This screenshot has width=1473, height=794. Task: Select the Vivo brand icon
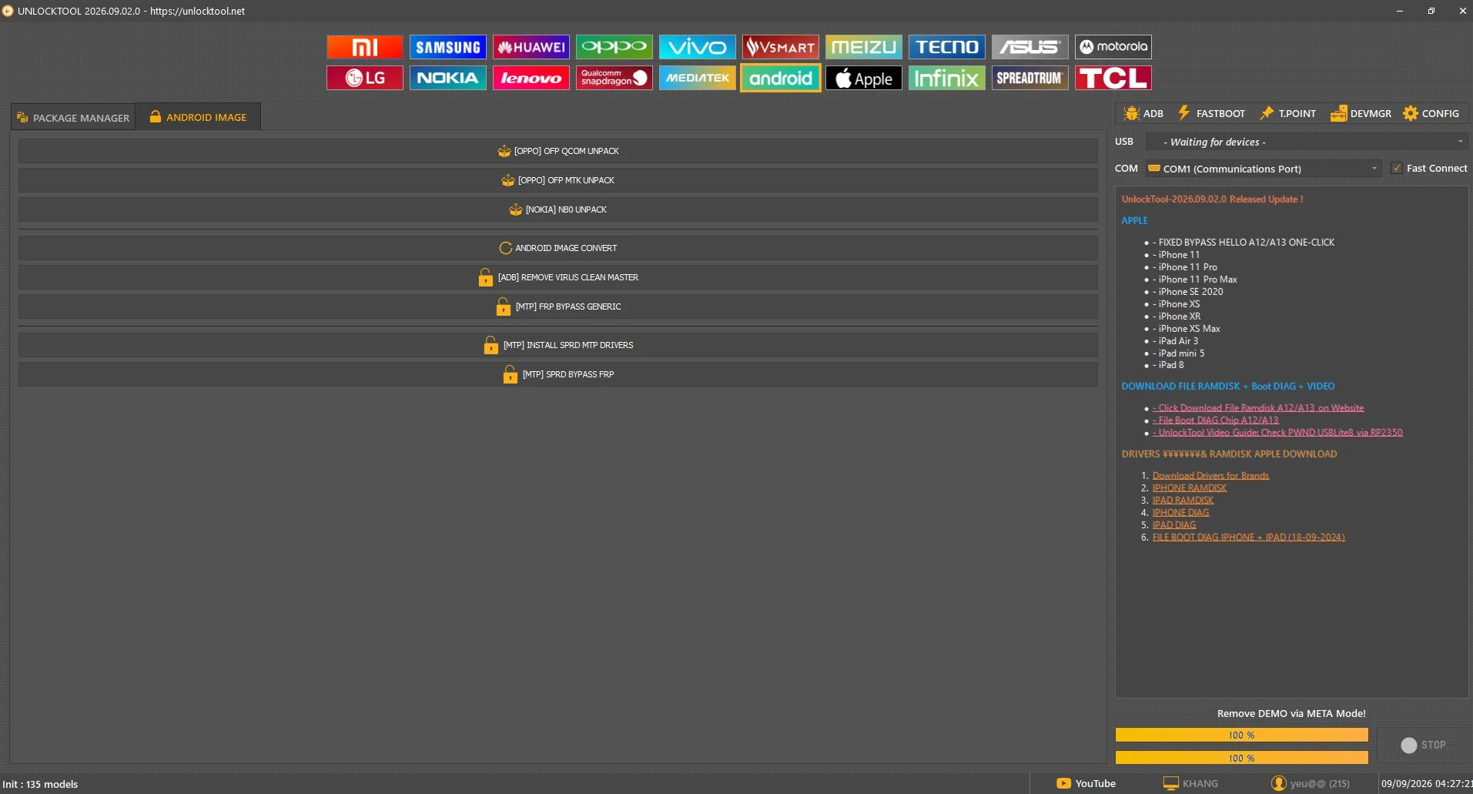[x=697, y=47]
